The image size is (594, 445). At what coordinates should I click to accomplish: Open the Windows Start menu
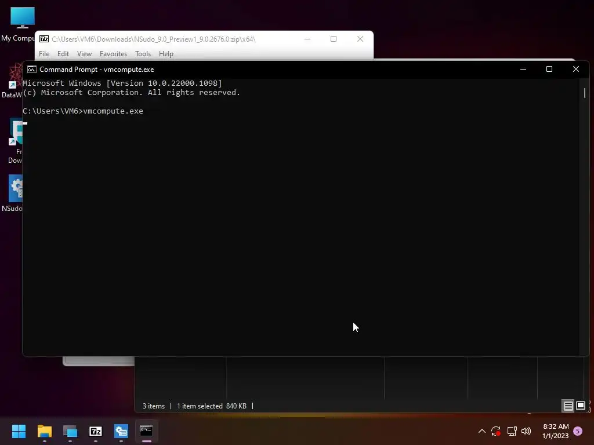(19, 431)
